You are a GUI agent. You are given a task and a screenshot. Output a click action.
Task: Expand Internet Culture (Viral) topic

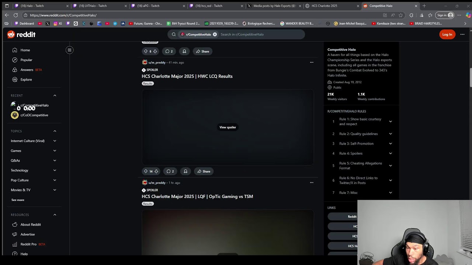(55, 141)
